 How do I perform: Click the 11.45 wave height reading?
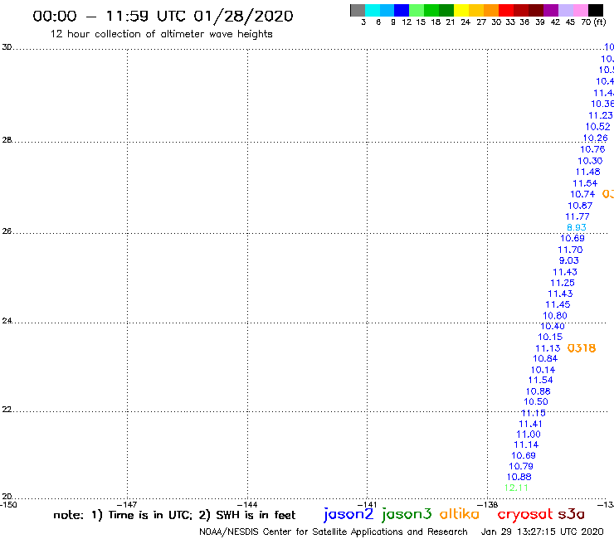558,304
